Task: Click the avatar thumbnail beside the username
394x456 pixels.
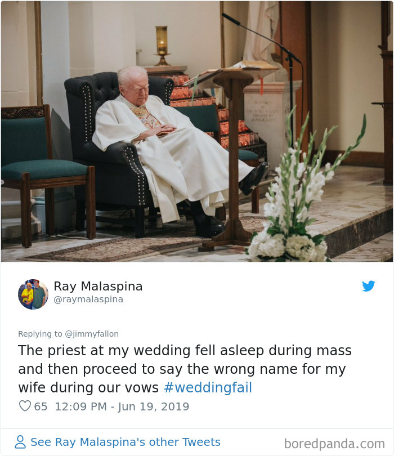Action: [33, 294]
